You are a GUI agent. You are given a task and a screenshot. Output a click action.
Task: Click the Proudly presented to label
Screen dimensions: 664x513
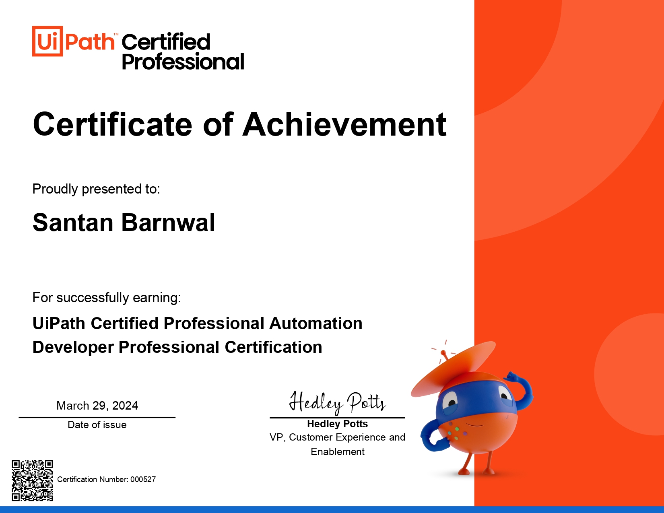[96, 189]
